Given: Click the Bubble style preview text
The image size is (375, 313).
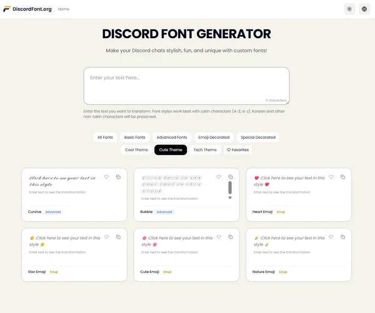Looking at the screenshot, I should (171, 184).
